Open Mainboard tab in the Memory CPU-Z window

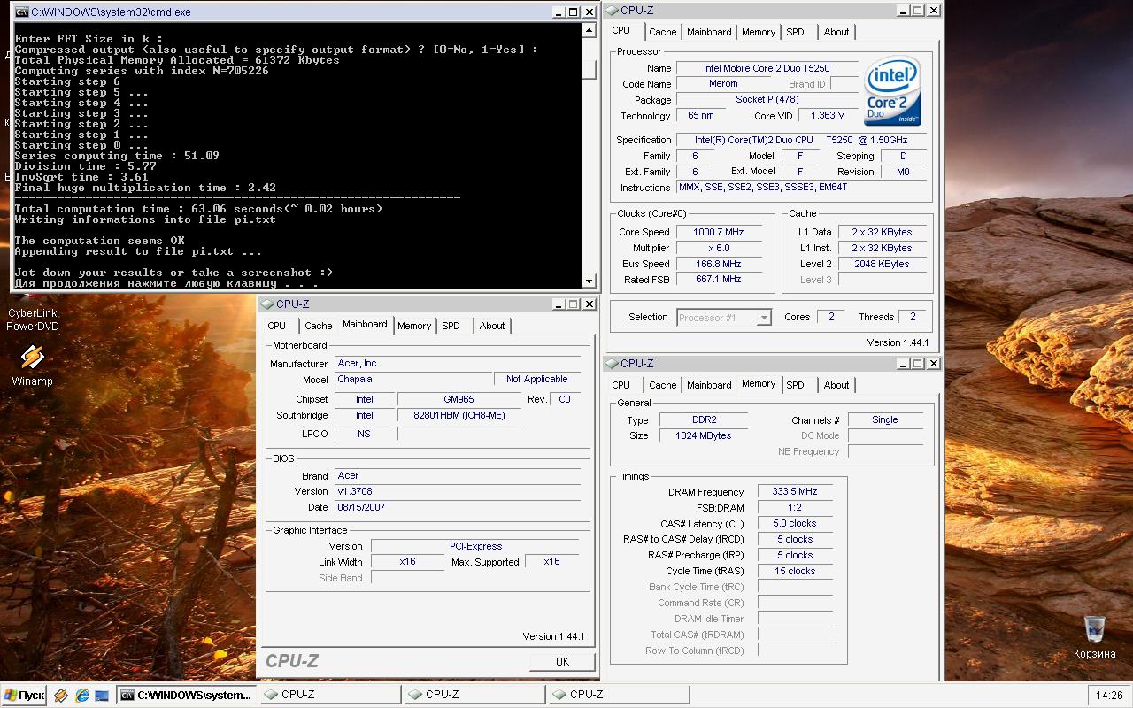point(709,385)
